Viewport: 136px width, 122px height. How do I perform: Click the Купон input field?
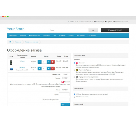64,94
